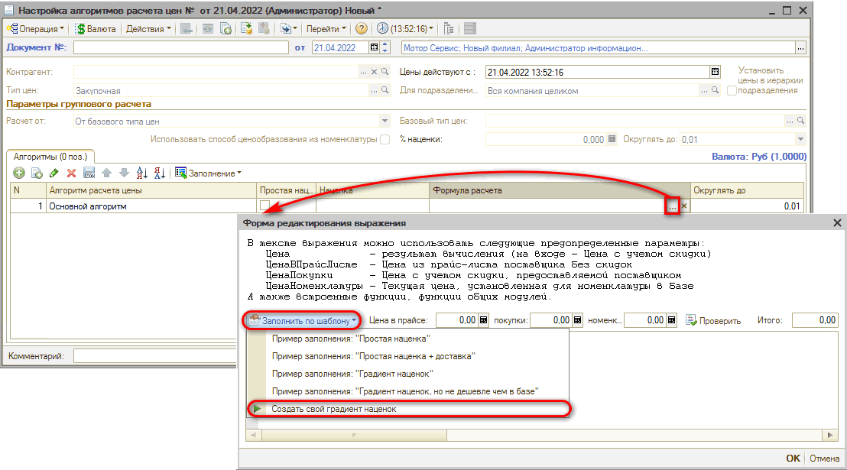Image resolution: width=847 pixels, height=470 pixels.
Task: Toggle Установить цены в иерархии подразделения checkbox
Action: 732,91
